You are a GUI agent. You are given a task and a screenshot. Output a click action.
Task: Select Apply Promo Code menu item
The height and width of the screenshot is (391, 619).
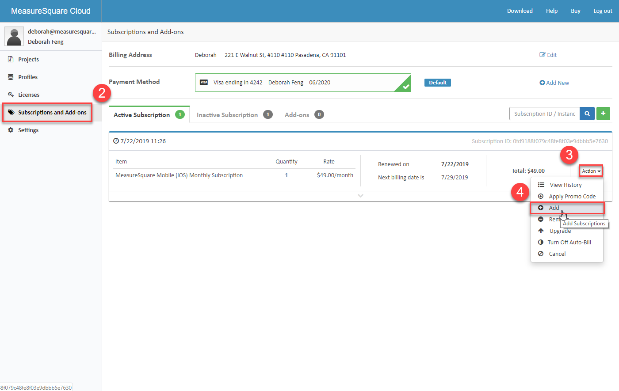[x=567, y=196]
